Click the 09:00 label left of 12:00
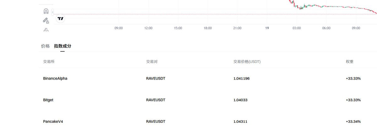This screenshot has width=377, height=134. 118,28
